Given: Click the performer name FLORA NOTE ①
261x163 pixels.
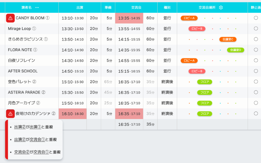Looking at the screenshot, I should click(x=23, y=50).
